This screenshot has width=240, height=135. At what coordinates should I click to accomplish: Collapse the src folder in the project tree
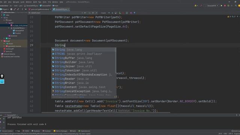pos(2,18)
